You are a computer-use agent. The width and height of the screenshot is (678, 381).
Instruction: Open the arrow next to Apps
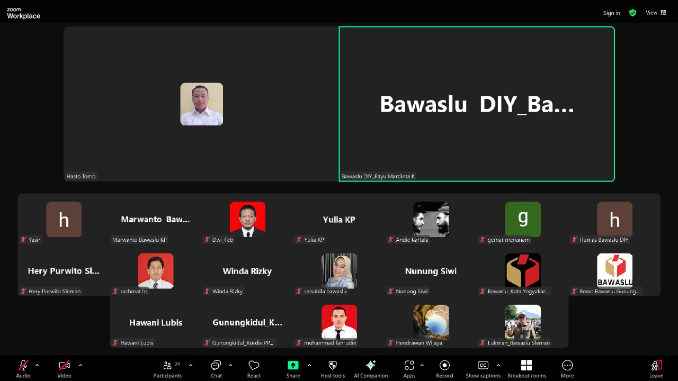click(422, 365)
